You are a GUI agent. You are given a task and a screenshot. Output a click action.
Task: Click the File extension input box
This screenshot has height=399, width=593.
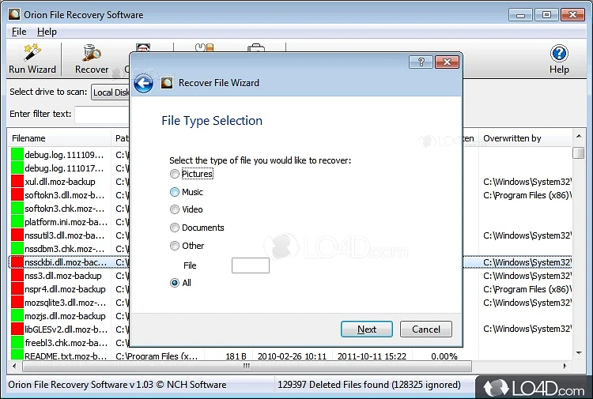pyautogui.click(x=251, y=265)
